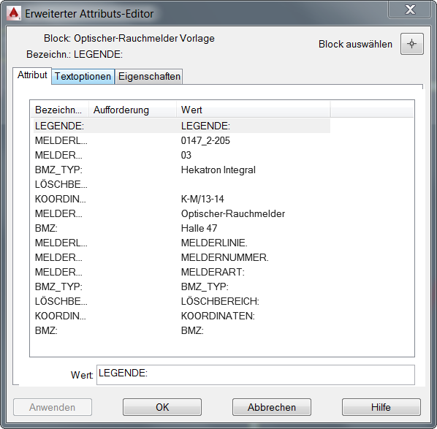Image resolution: width=437 pixels, height=429 pixels.
Task: Click into the Wert input field
Action: [256, 375]
